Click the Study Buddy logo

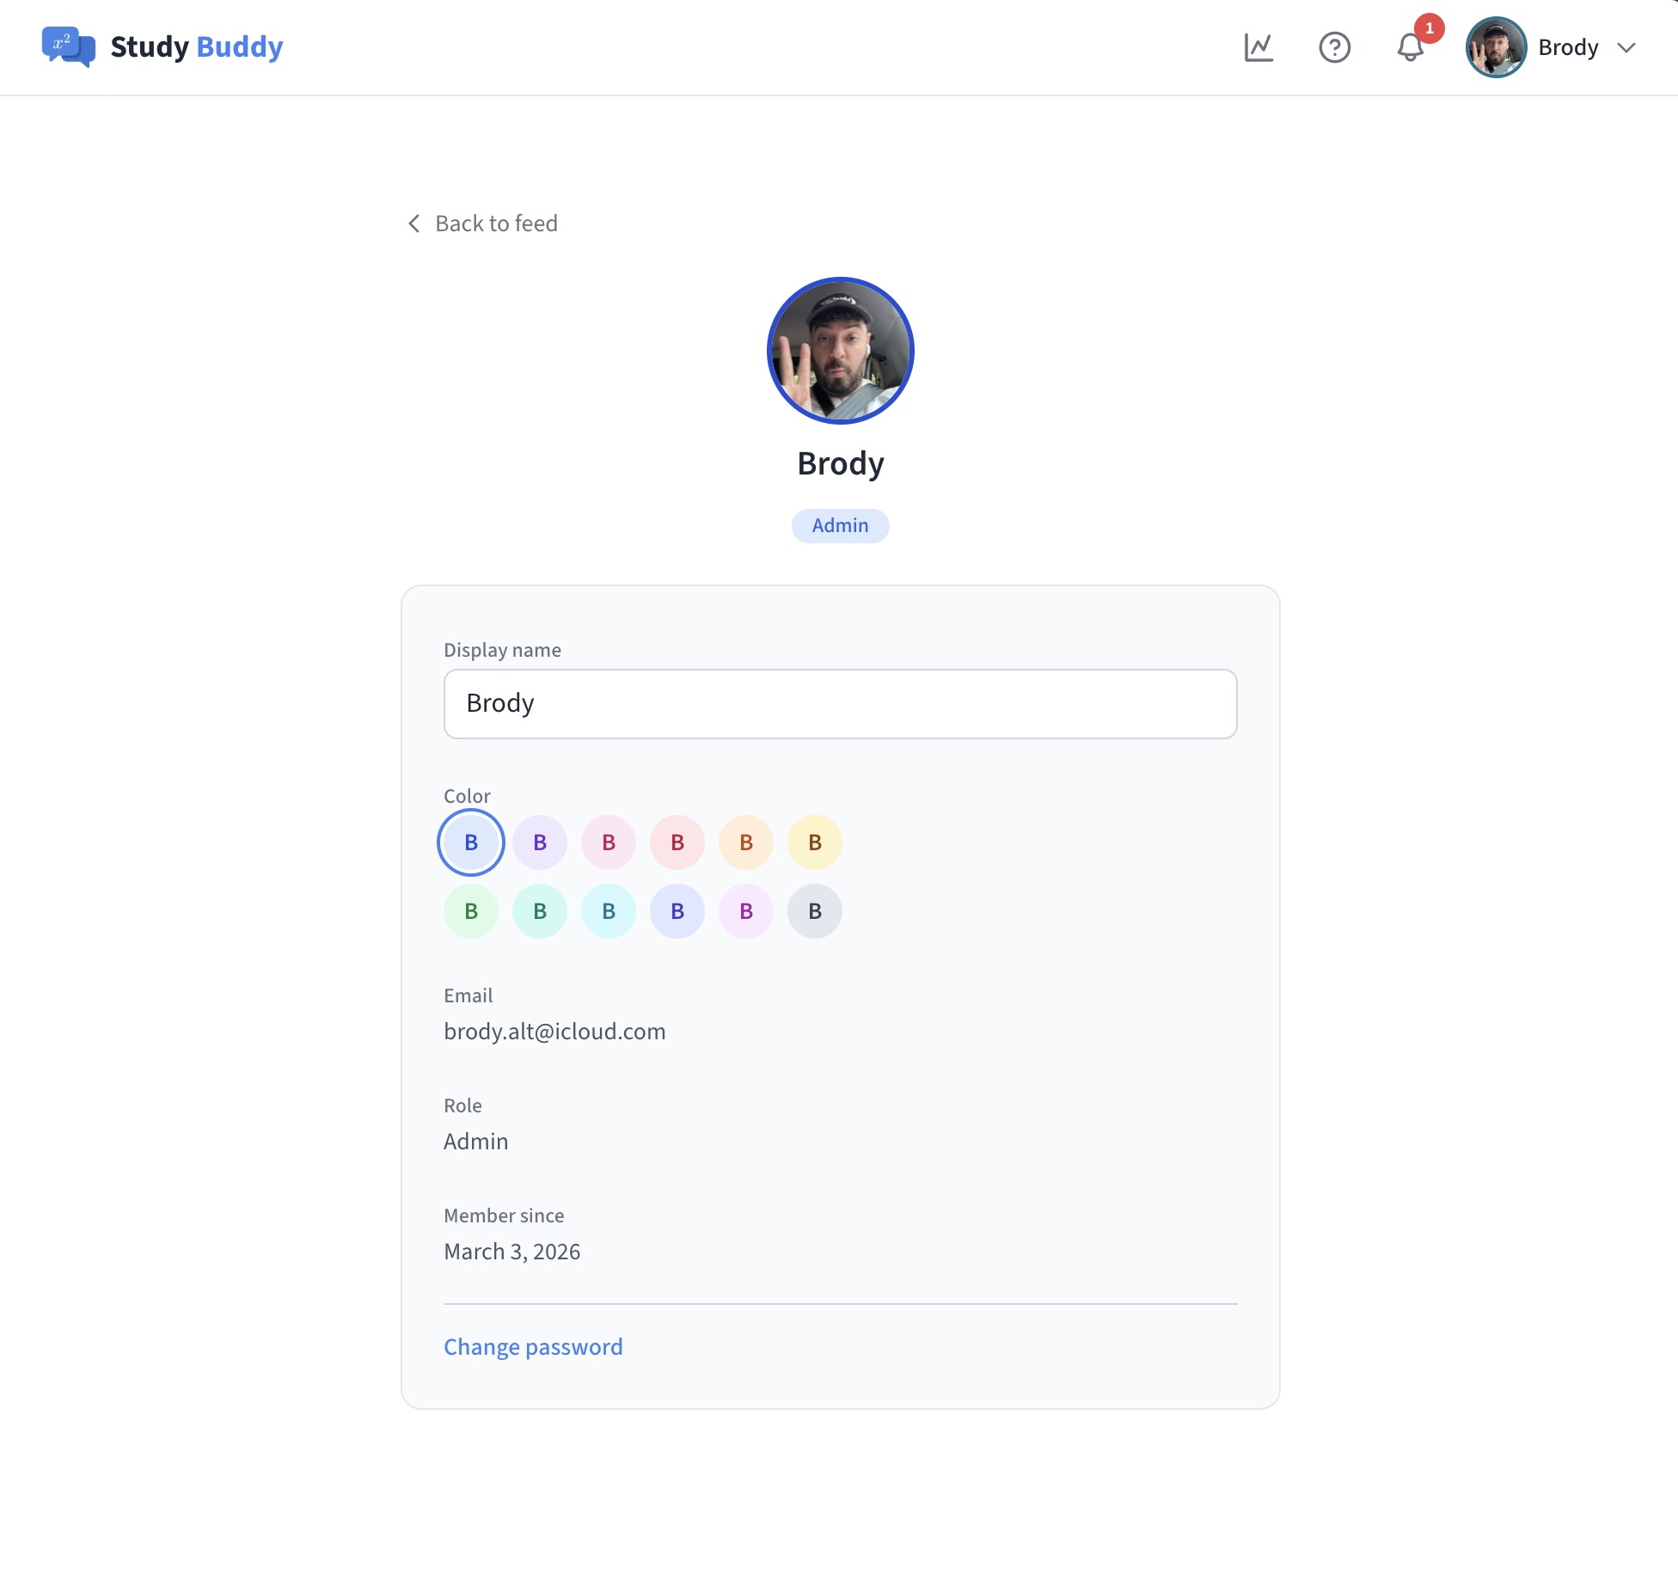pyautogui.click(x=162, y=46)
